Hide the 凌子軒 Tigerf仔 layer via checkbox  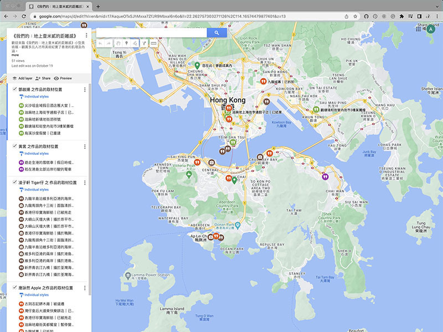pyautogui.click(x=15, y=183)
